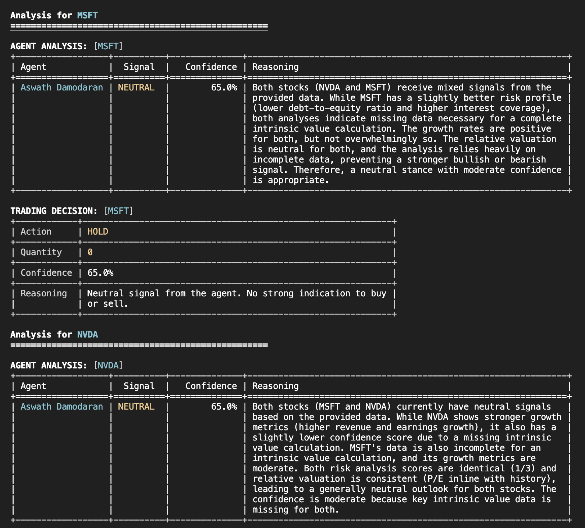585x528 pixels.
Task: Click the Reasoning label in the trading decision table
Action: pos(44,293)
